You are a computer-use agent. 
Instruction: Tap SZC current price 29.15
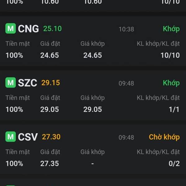pos(51,83)
